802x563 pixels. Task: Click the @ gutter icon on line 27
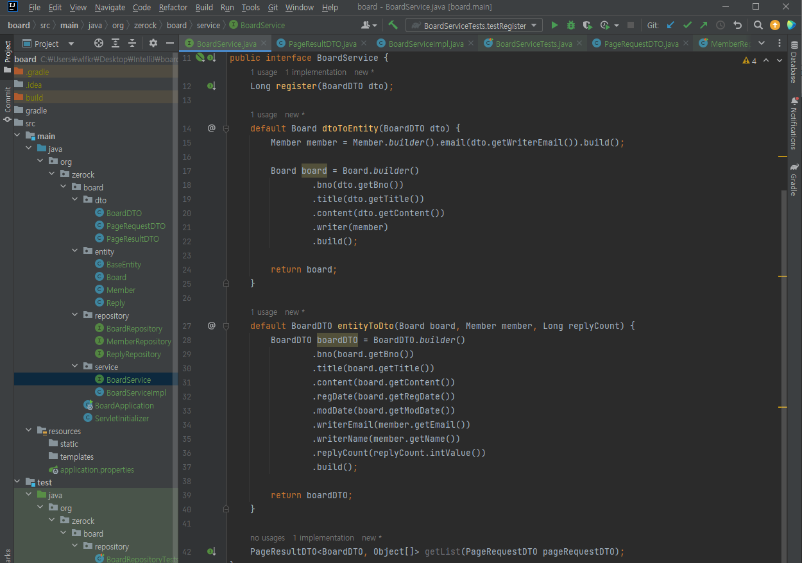[x=211, y=326]
